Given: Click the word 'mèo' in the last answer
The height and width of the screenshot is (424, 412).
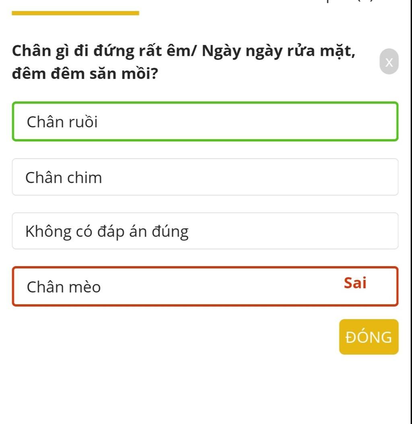Looking at the screenshot, I should click(84, 287).
